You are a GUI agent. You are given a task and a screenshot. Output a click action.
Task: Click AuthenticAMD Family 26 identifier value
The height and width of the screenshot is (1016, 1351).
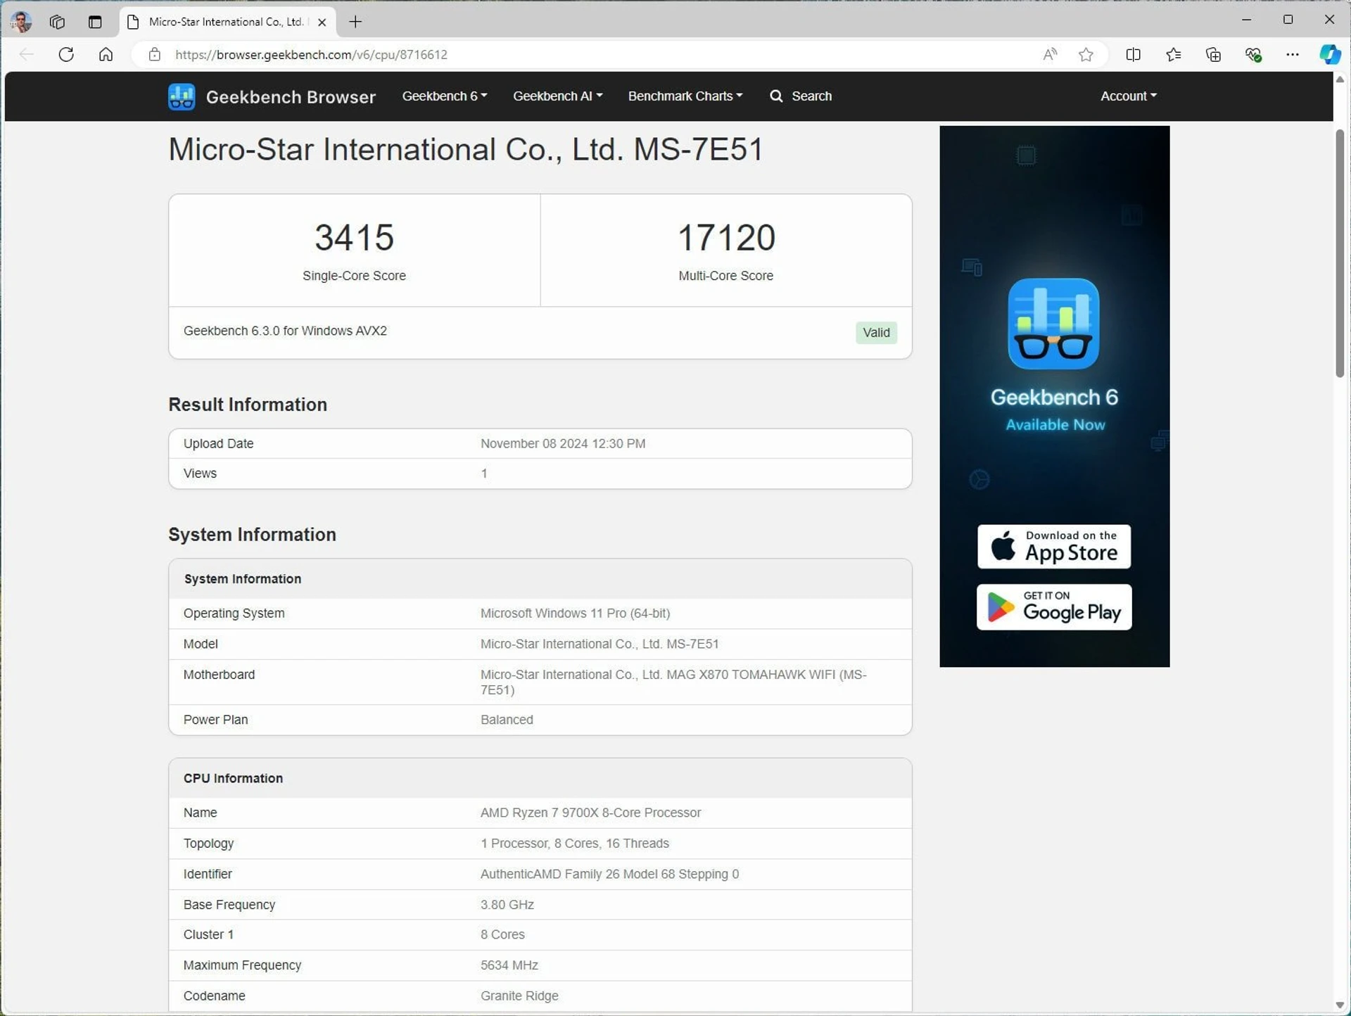click(x=609, y=874)
